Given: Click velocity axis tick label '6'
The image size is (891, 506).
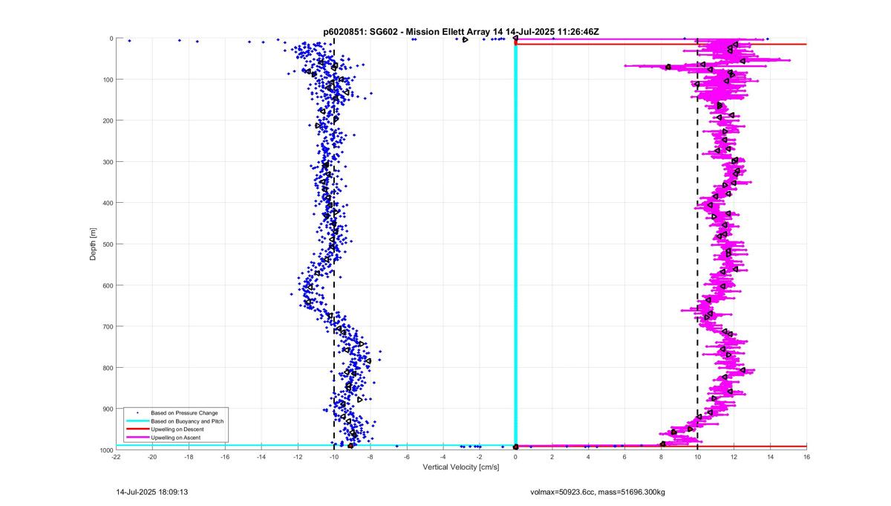Looking at the screenshot, I should (624, 456).
